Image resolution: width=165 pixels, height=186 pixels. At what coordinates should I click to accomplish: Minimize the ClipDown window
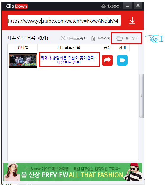[128, 6]
